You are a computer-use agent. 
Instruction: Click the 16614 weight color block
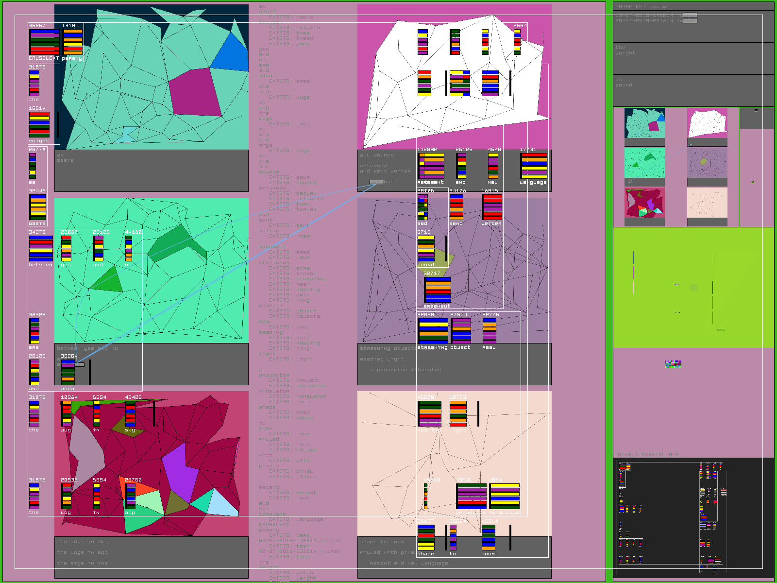click(x=39, y=125)
